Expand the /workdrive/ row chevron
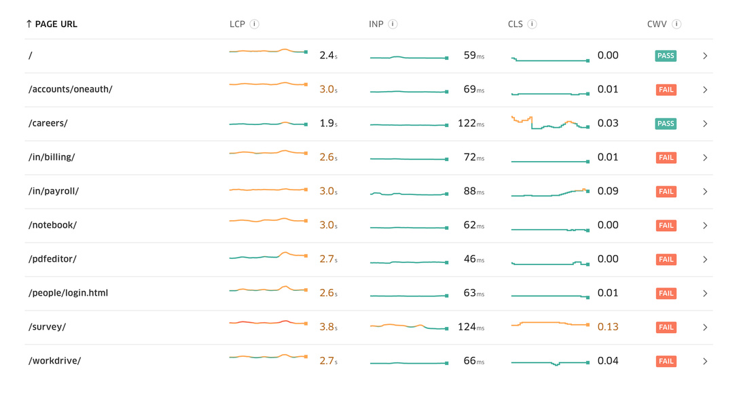Screen dimensions: 739x401 [x=705, y=361]
